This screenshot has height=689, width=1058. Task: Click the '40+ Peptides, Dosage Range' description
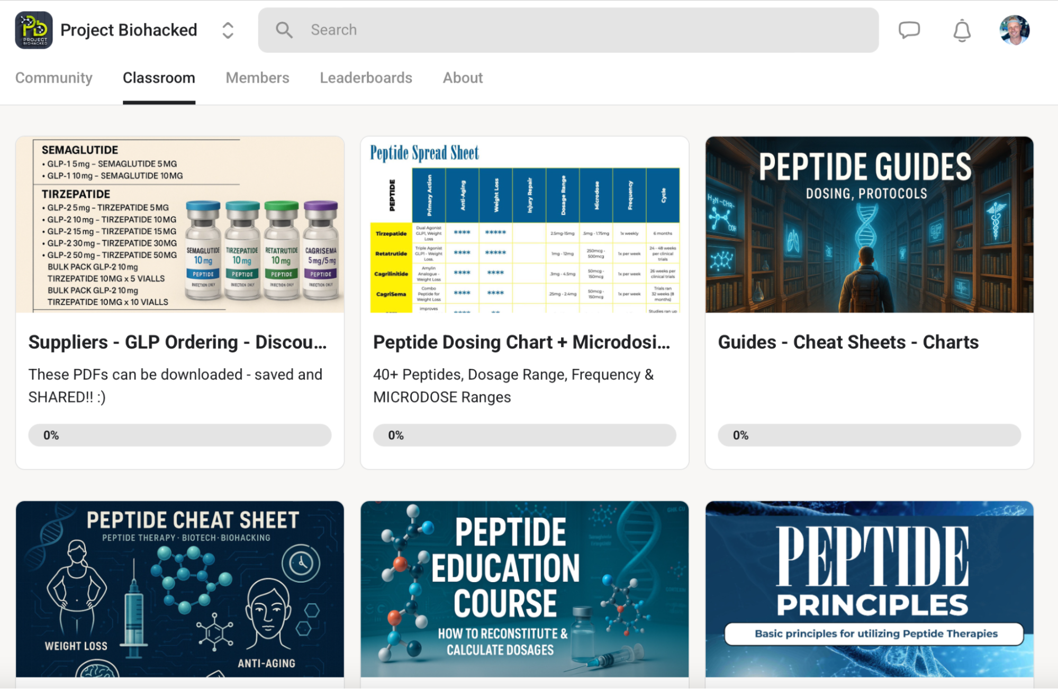pyautogui.click(x=513, y=386)
